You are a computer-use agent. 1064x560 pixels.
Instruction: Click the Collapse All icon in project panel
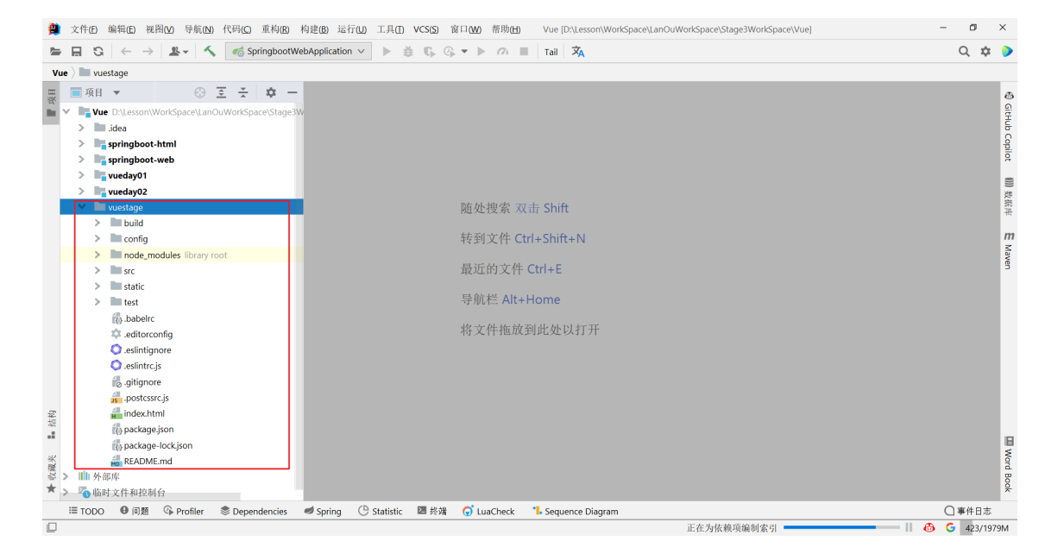point(243,92)
